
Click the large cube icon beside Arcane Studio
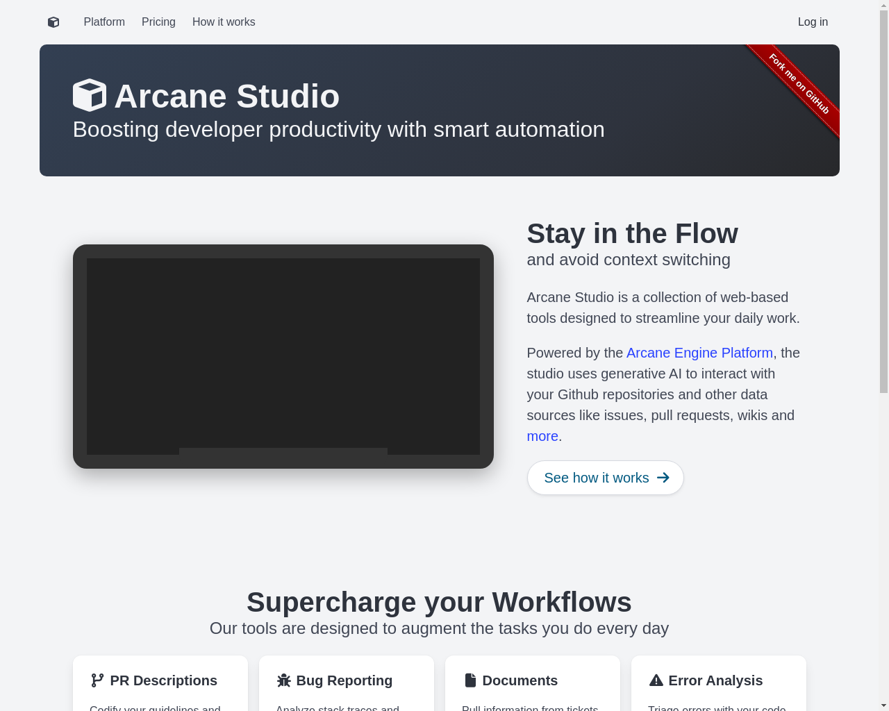90,95
